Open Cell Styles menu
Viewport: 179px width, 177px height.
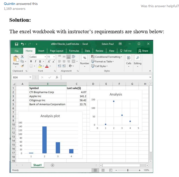pyautogui.click(x=99, y=66)
